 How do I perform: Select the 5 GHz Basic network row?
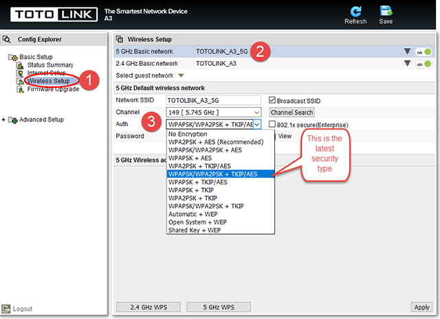274,51
